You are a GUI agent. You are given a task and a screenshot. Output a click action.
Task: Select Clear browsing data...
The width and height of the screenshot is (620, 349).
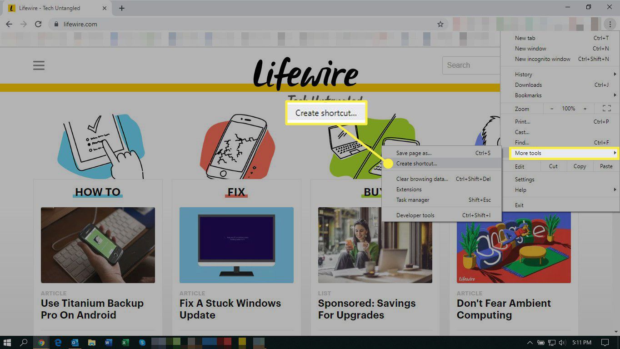pos(441,179)
